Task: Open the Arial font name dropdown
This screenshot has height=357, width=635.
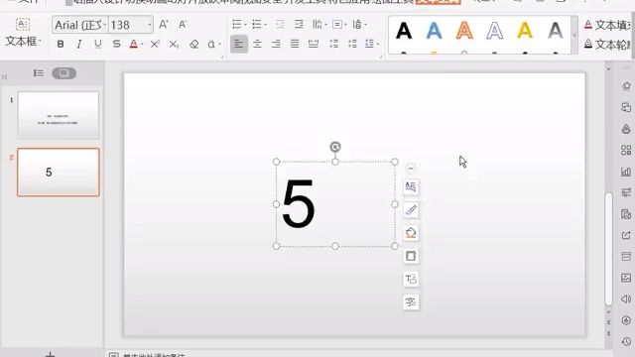Action: [x=104, y=25]
